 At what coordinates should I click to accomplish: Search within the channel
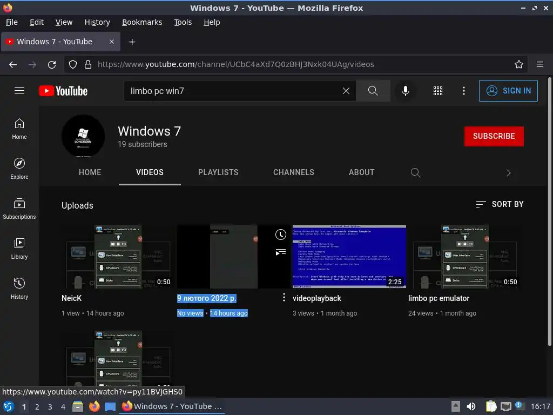[x=415, y=172]
